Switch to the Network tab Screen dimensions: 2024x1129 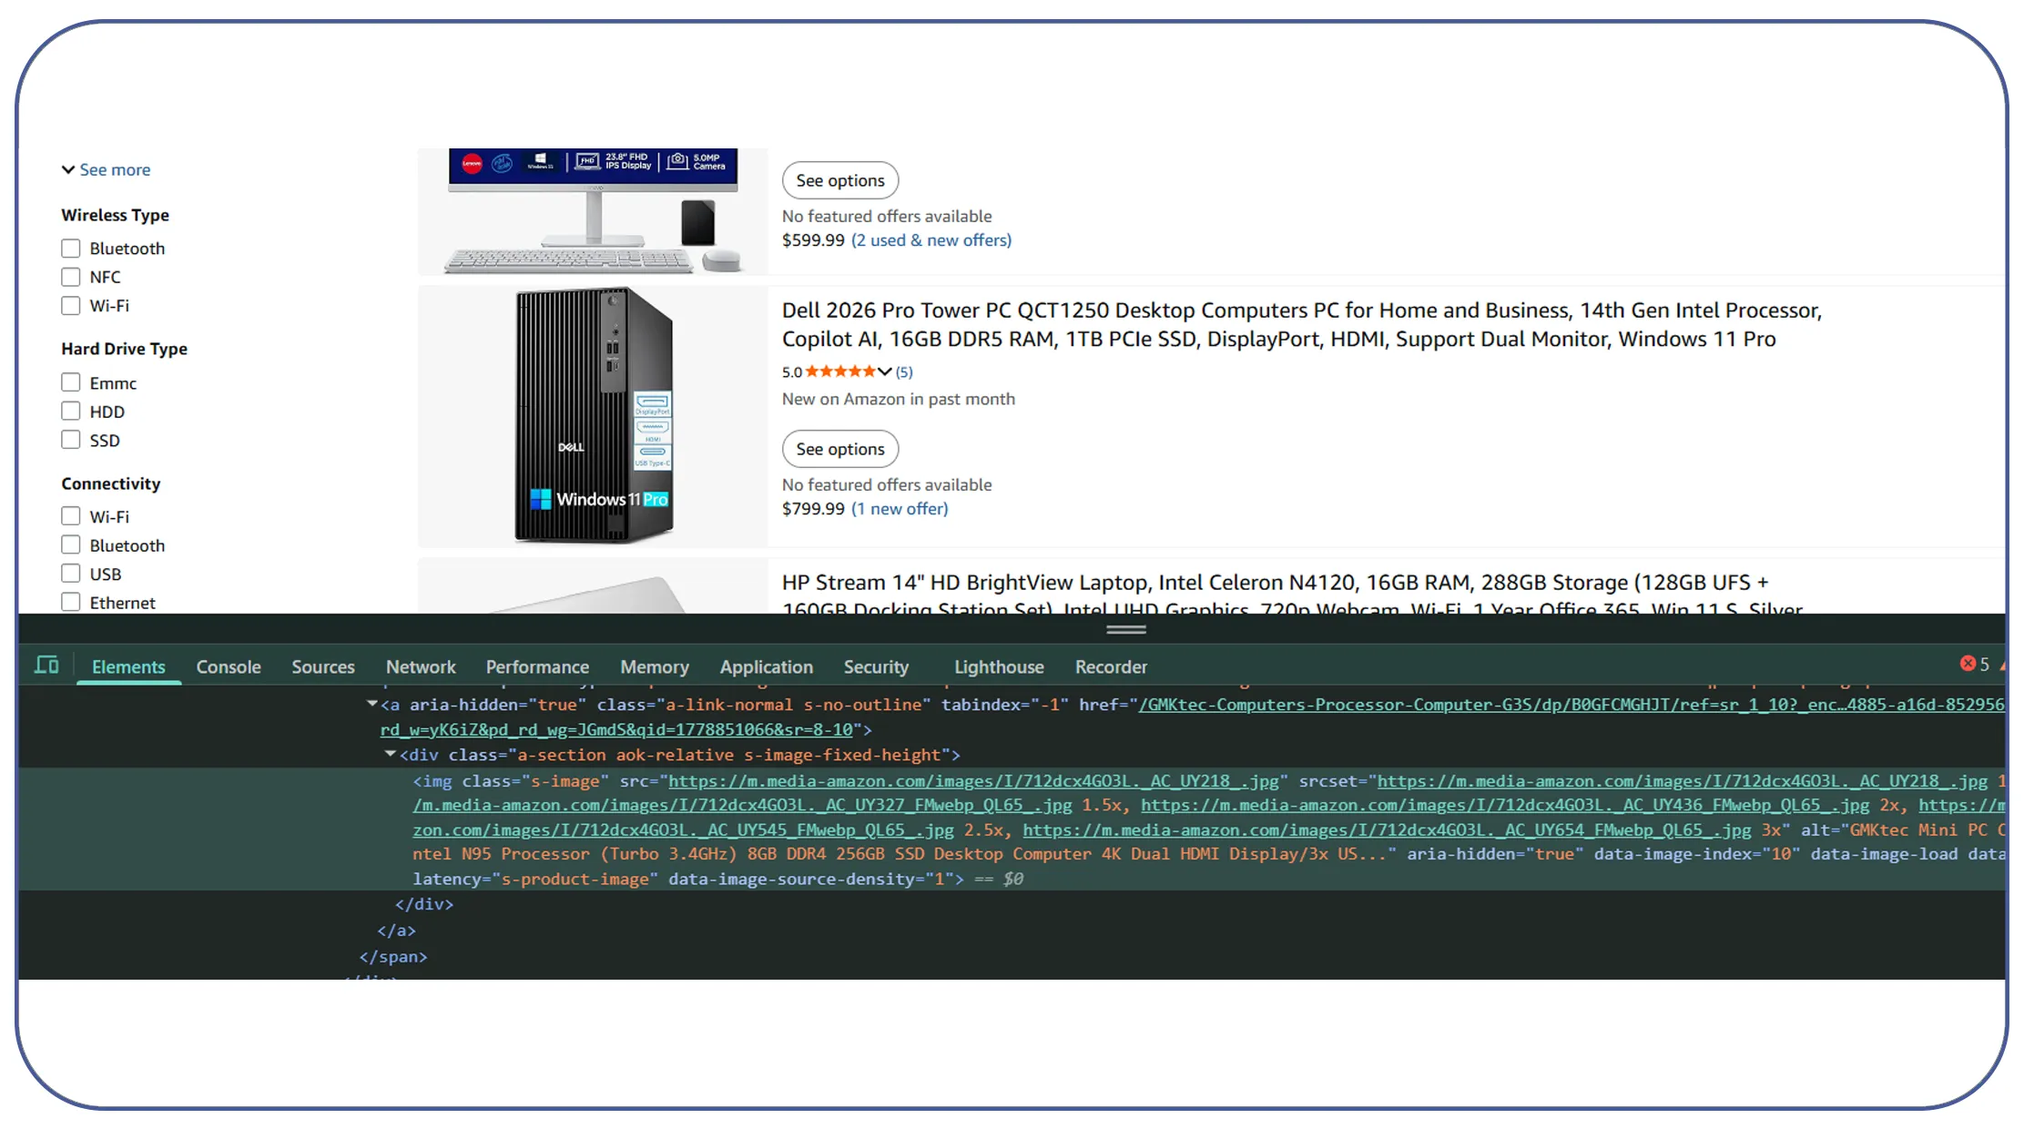421,666
